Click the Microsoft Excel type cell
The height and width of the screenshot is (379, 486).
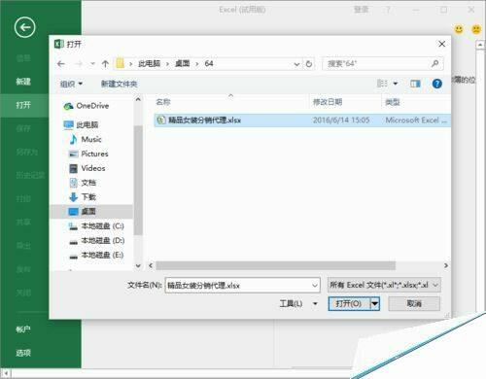(x=416, y=121)
